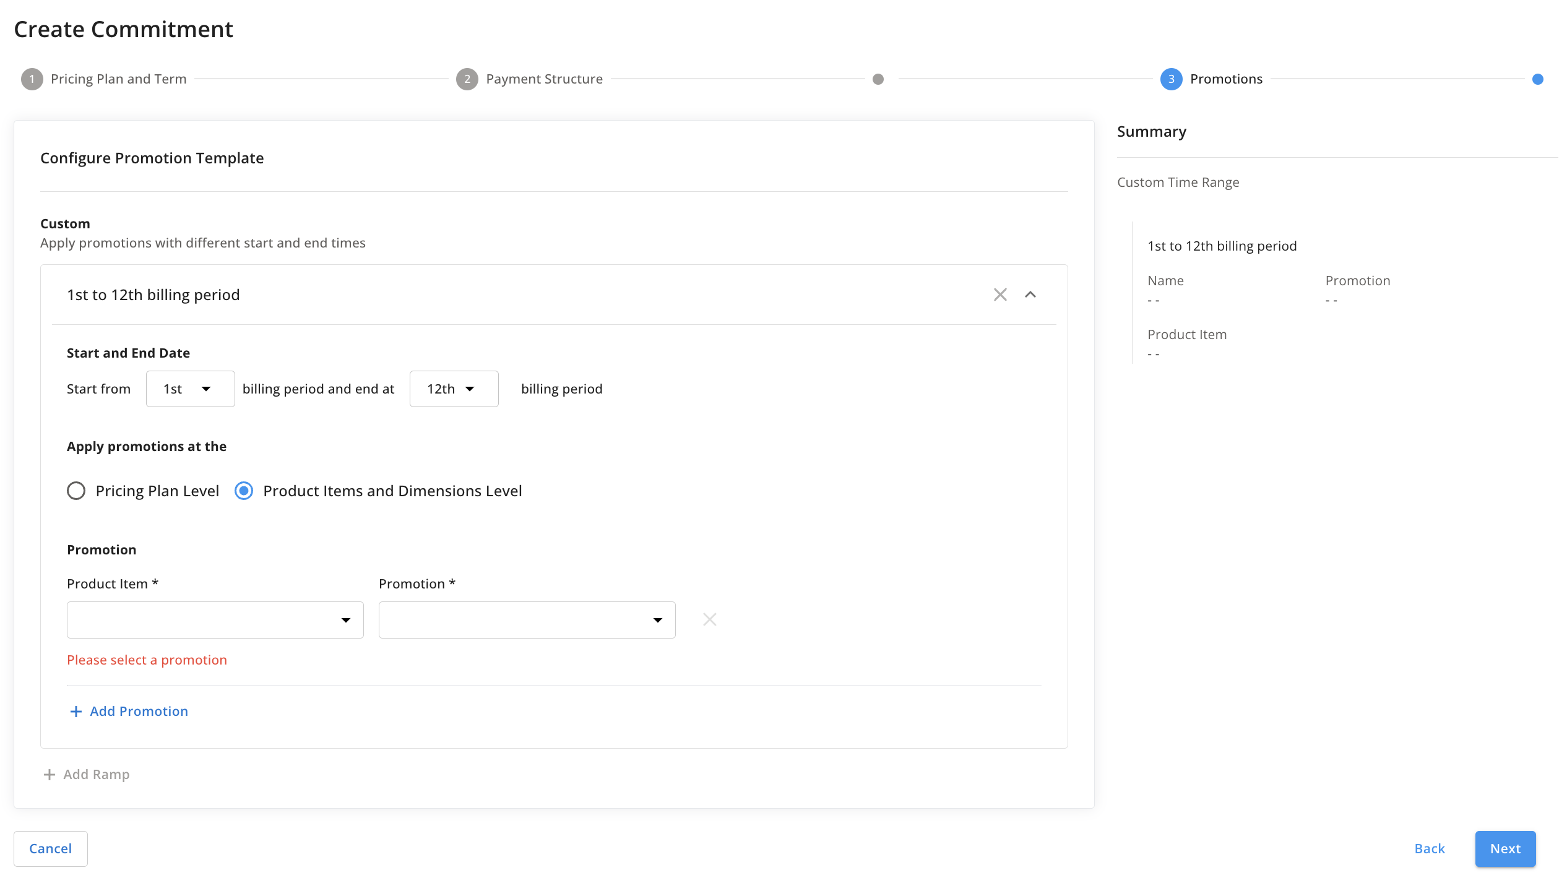Select Product Items and Dimensions Level option
The width and height of the screenshot is (1567, 891).
coord(244,491)
